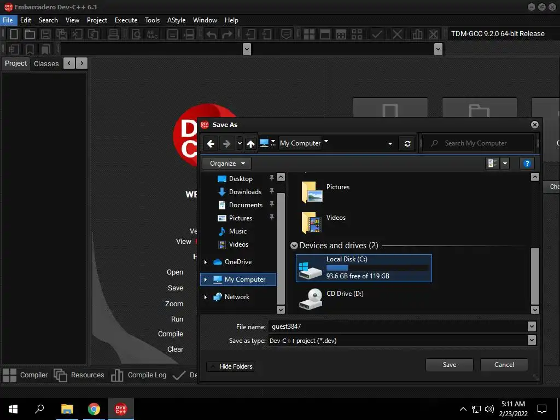
Task: Open Google Chrome from the taskbar
Action: click(x=94, y=409)
